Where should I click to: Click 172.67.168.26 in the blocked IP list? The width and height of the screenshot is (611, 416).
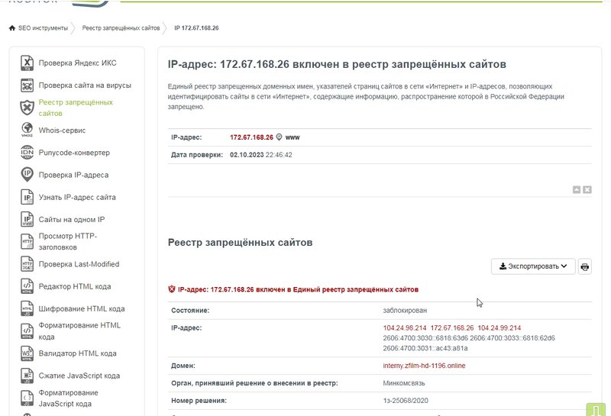point(452,328)
